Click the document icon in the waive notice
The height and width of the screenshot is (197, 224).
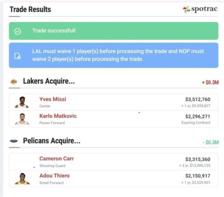[x=17, y=56]
